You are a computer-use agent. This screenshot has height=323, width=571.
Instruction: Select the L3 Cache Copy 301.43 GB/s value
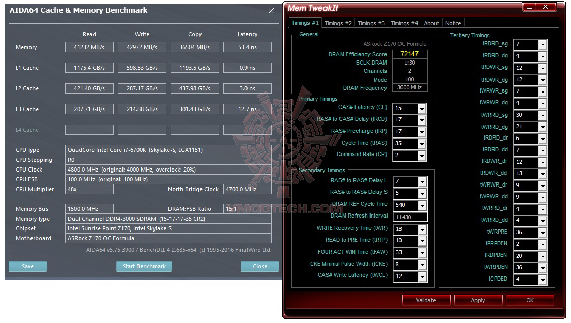195,109
